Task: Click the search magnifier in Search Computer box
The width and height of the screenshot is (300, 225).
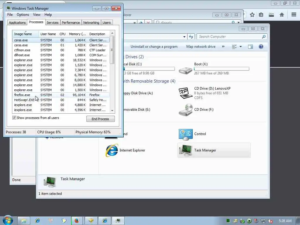Action: (264, 37)
